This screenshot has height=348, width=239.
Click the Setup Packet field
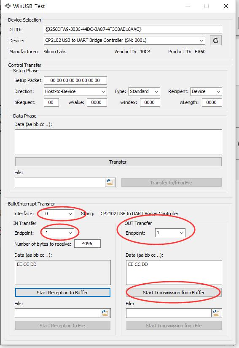tap(75, 80)
